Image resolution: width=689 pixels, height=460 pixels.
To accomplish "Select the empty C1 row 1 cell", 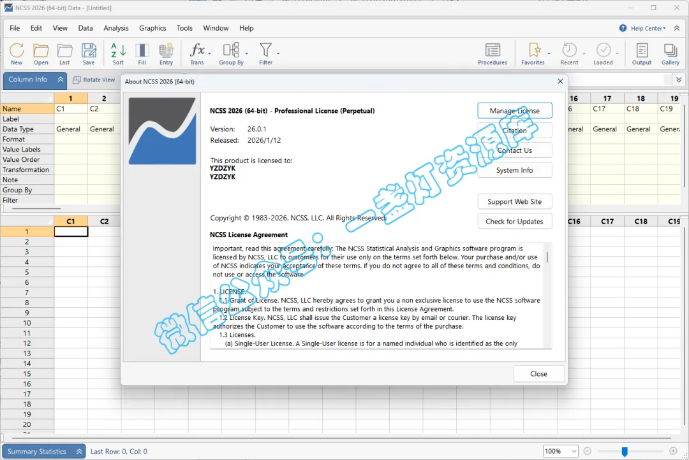I will [71, 231].
